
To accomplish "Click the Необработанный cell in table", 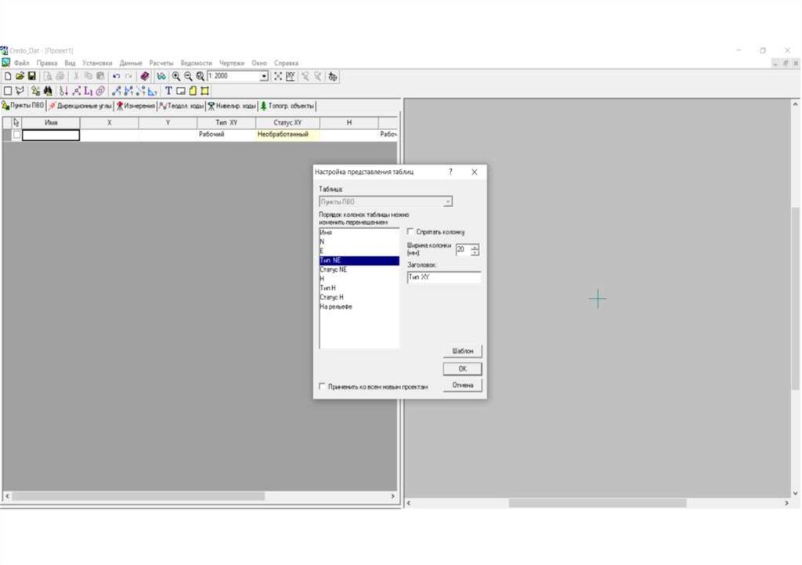I will pos(287,135).
